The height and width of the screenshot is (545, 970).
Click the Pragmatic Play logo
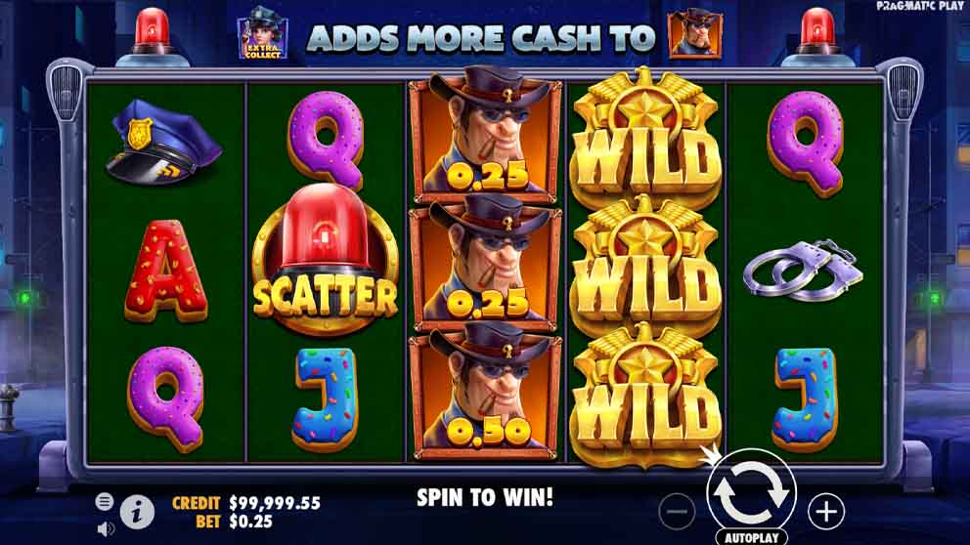tap(919, 6)
